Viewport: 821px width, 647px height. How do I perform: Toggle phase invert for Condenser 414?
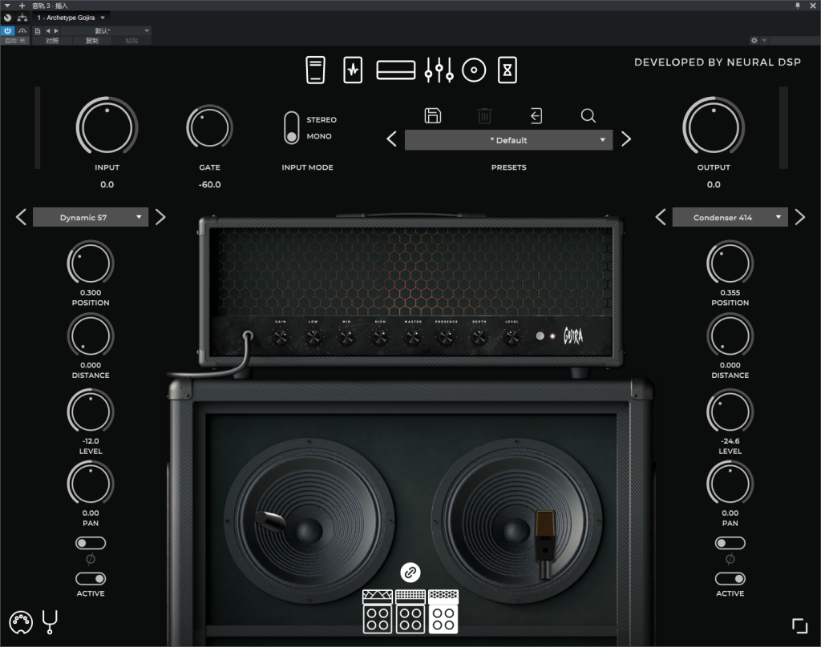pyautogui.click(x=730, y=543)
